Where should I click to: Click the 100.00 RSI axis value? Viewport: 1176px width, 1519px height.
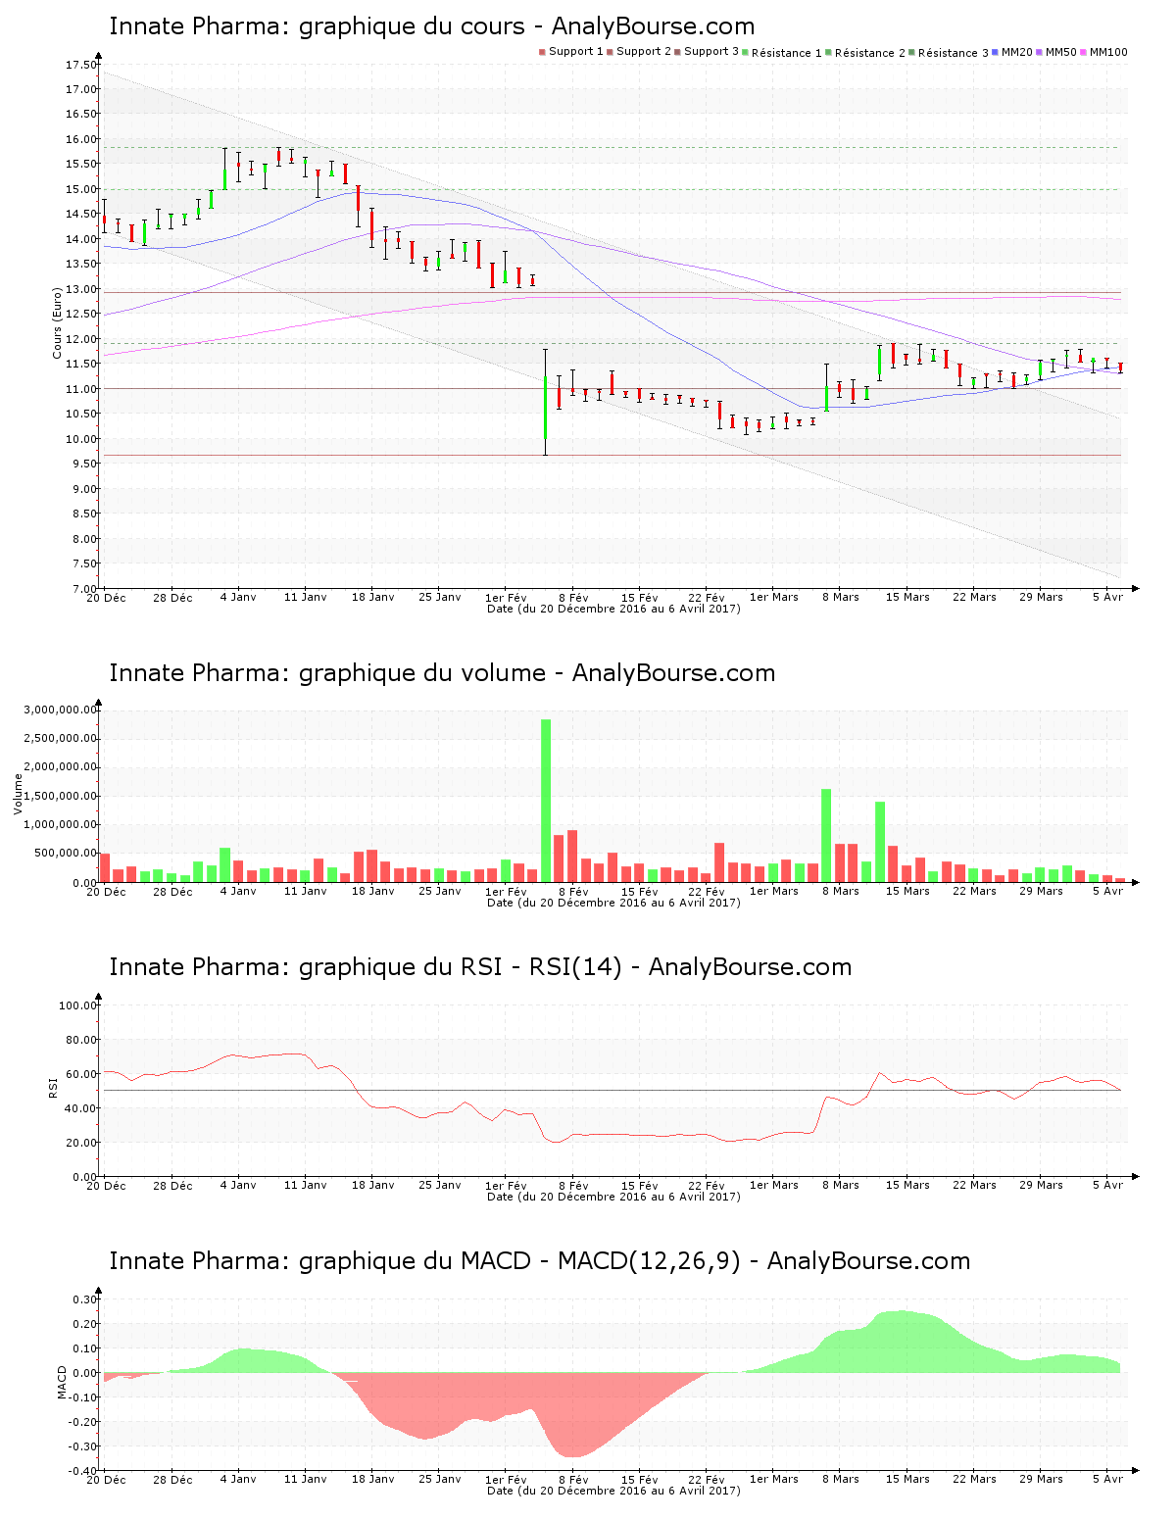77,1005
